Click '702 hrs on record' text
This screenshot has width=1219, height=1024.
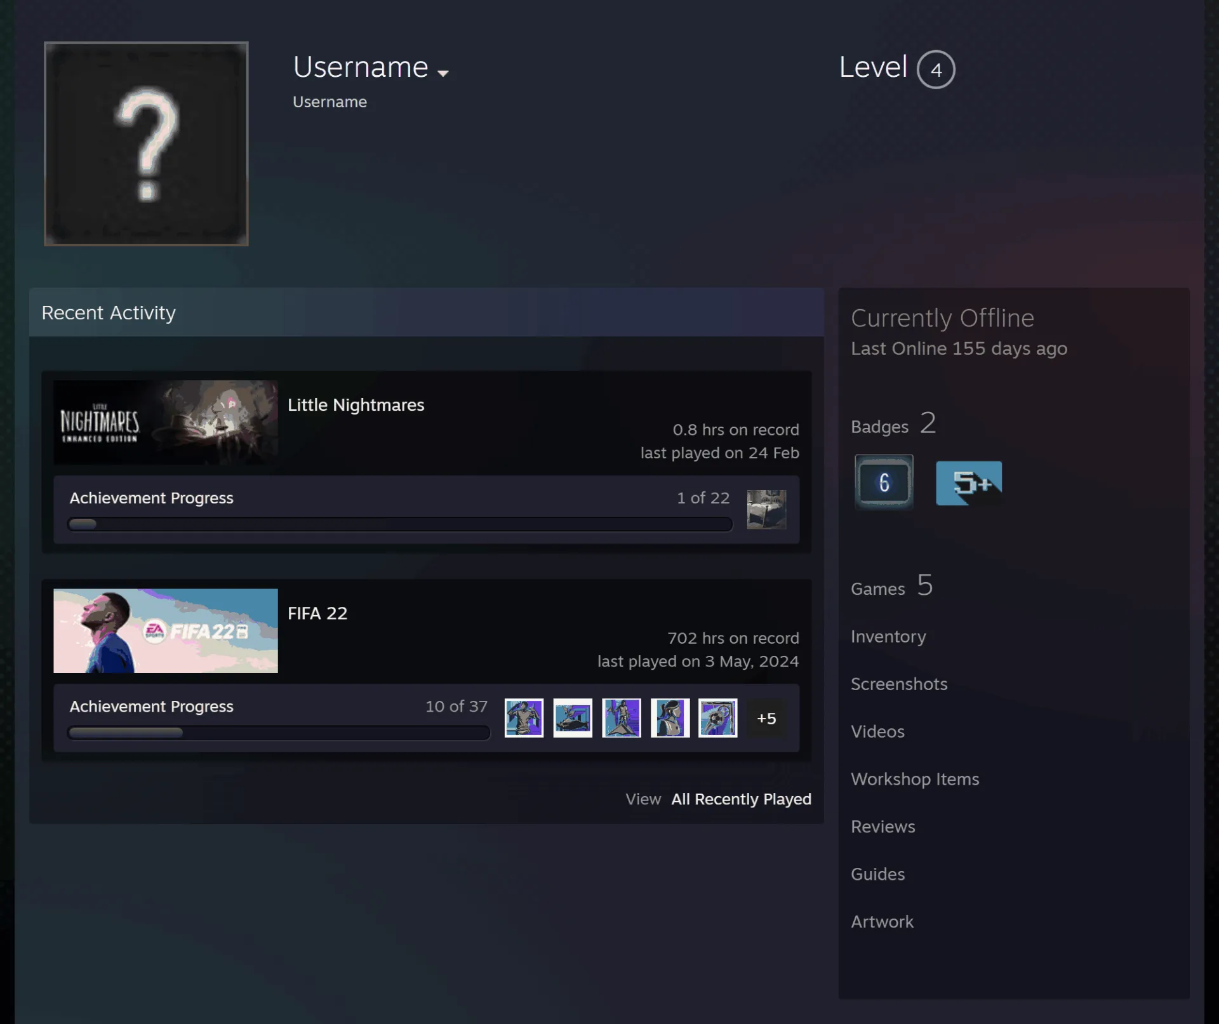(x=733, y=638)
